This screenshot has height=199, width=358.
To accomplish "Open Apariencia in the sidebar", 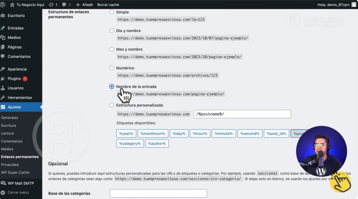I will pos(17,69).
